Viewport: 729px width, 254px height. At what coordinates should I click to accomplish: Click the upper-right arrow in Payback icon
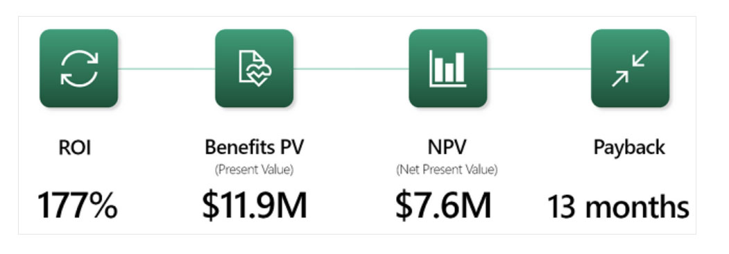pyautogui.click(x=640, y=58)
